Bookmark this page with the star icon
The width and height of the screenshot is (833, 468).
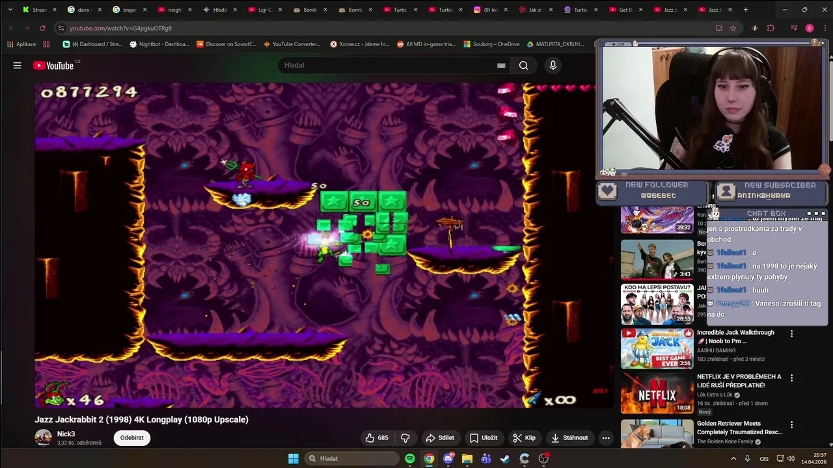733,28
